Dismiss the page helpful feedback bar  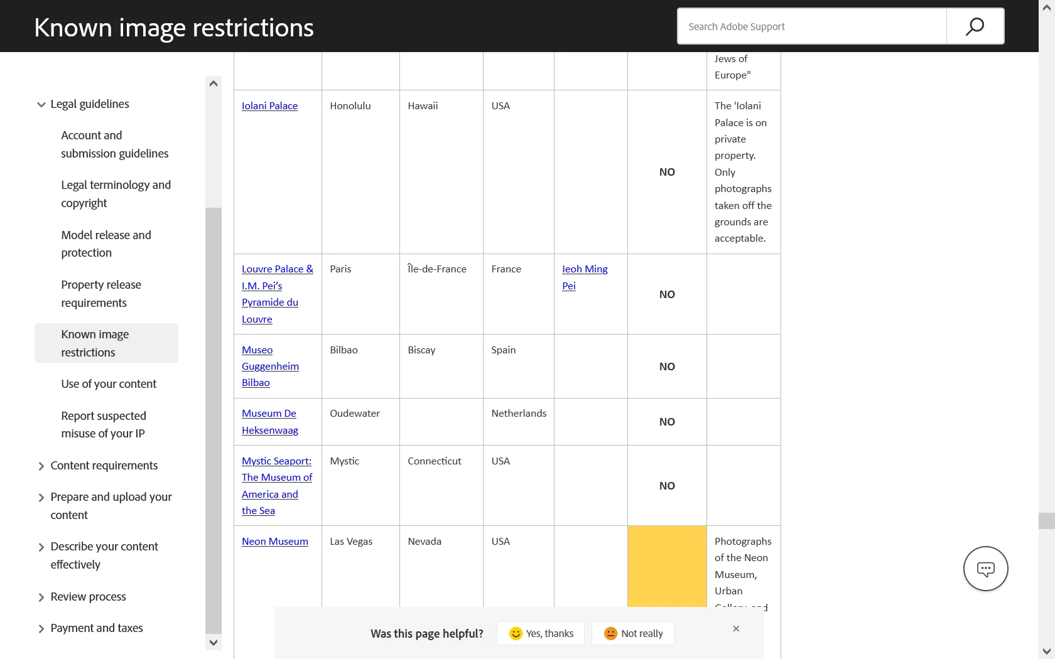(x=736, y=629)
